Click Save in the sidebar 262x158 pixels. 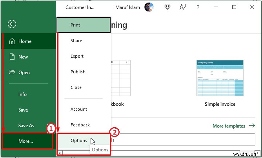point(29,110)
